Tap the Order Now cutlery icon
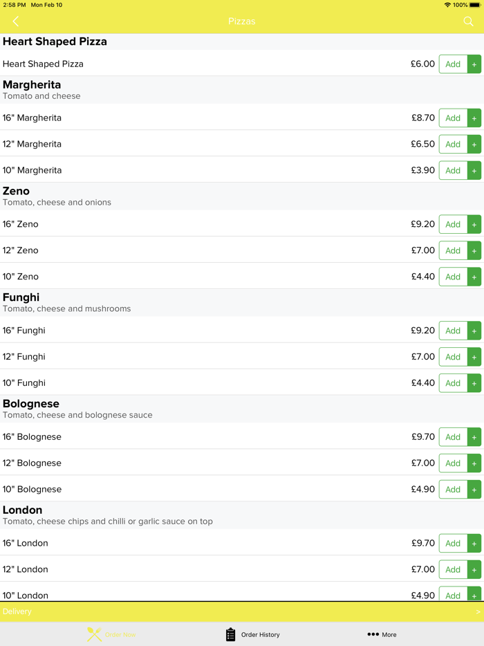The width and height of the screenshot is (484, 646). click(x=95, y=634)
